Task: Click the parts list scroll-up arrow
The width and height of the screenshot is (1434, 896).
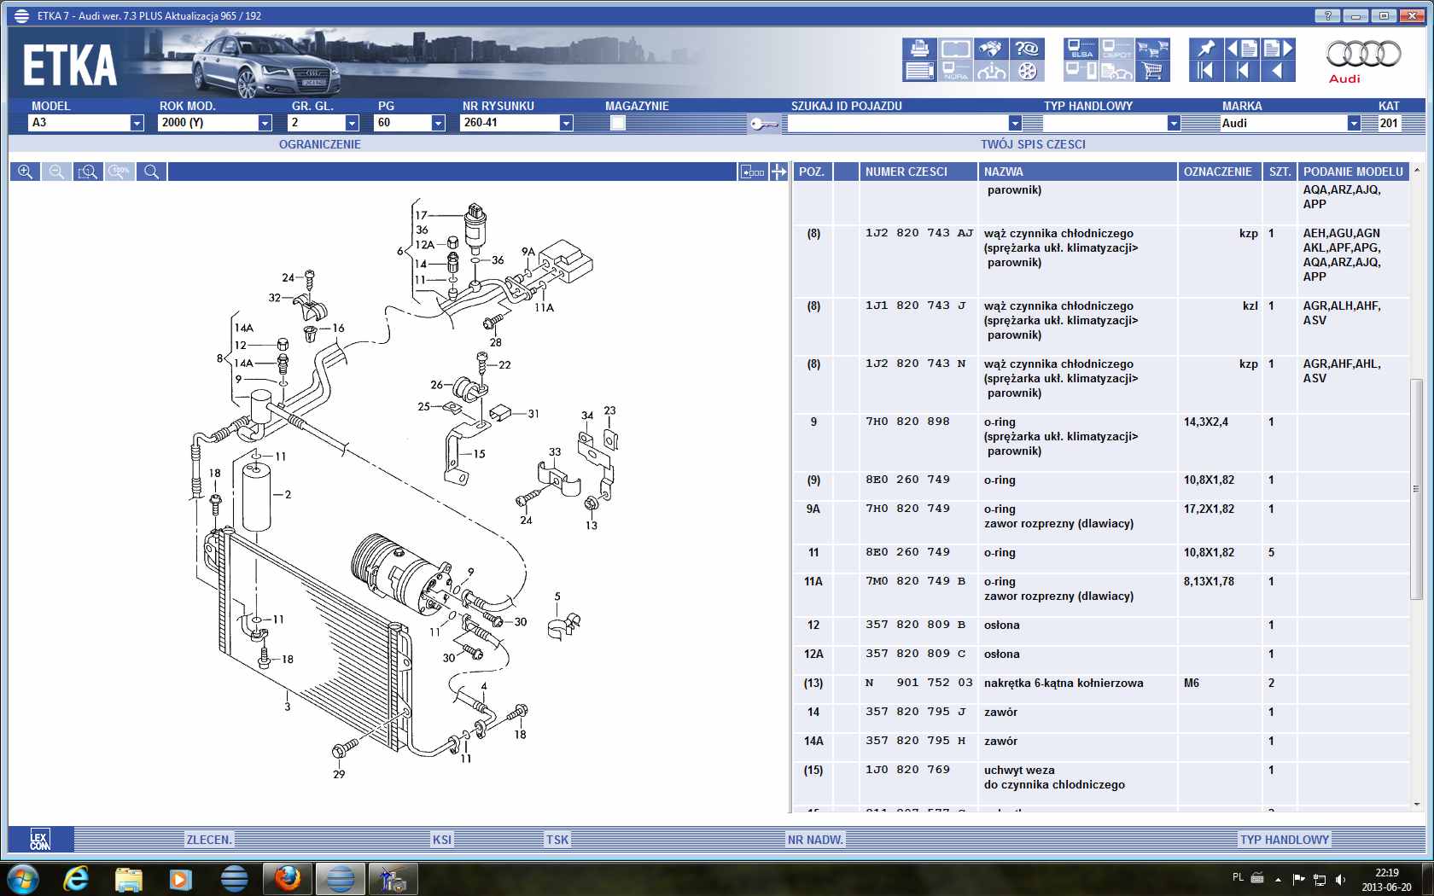Action: coord(1416,172)
